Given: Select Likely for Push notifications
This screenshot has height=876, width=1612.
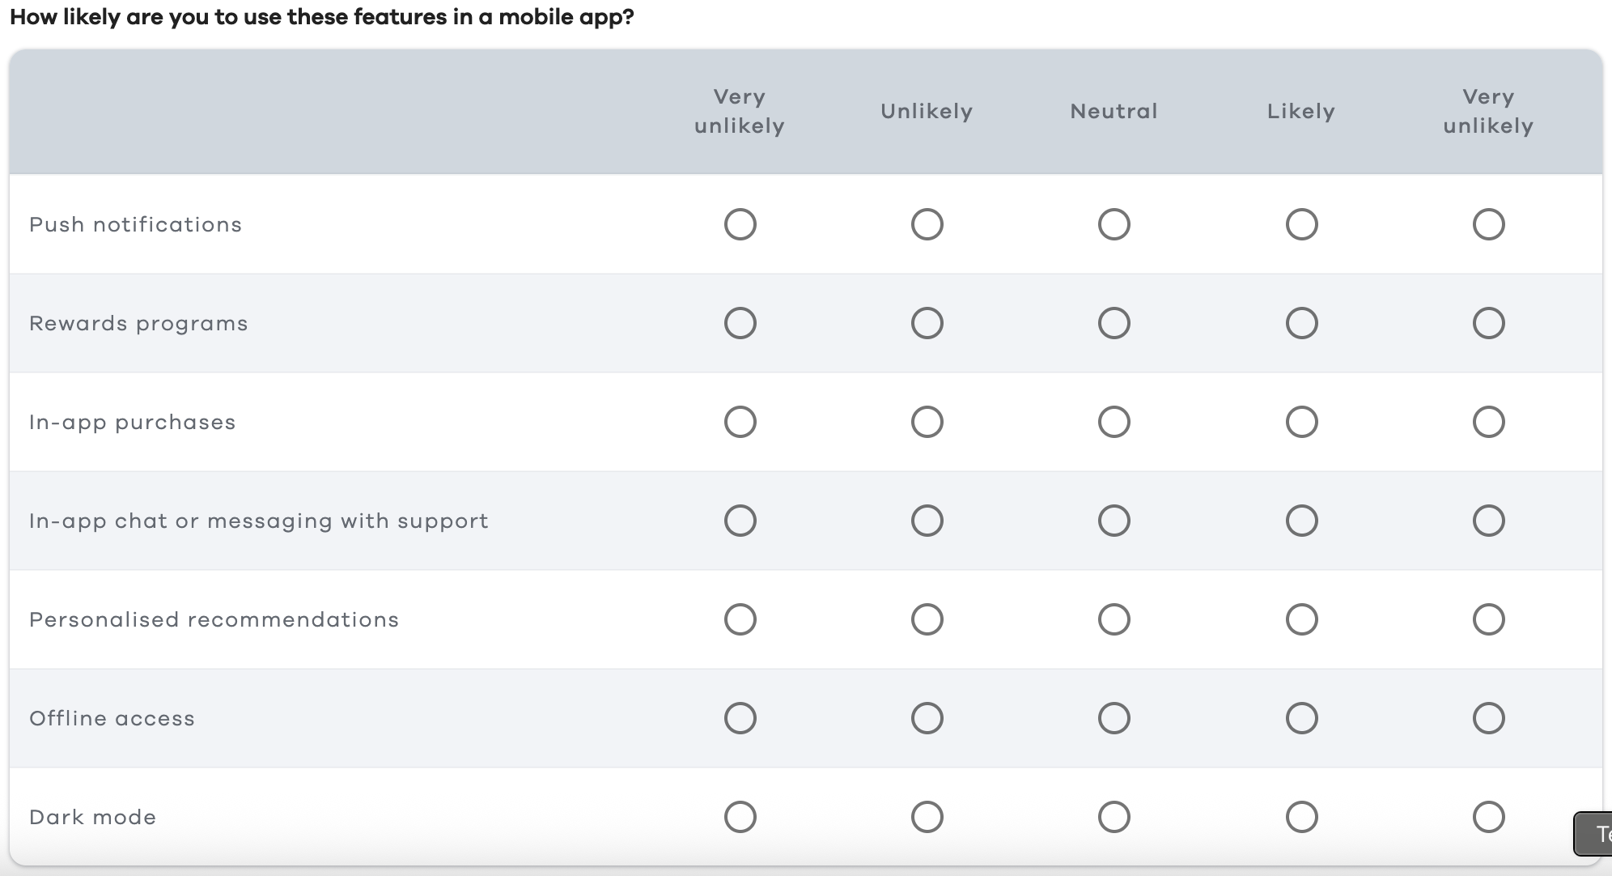Looking at the screenshot, I should pyautogui.click(x=1302, y=224).
